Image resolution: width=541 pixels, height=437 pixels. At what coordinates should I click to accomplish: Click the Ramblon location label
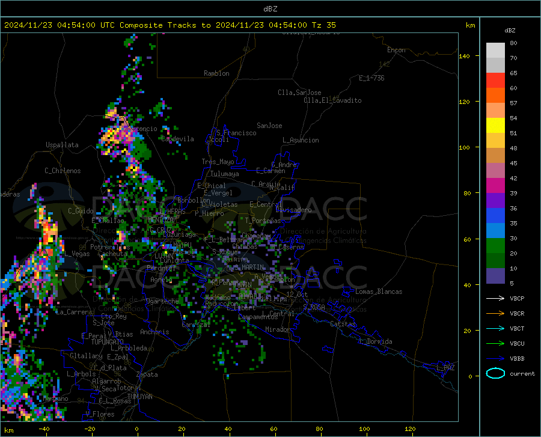click(x=216, y=73)
